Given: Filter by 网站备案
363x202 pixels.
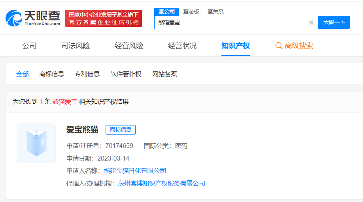Looking at the screenshot, I should coord(164,74).
